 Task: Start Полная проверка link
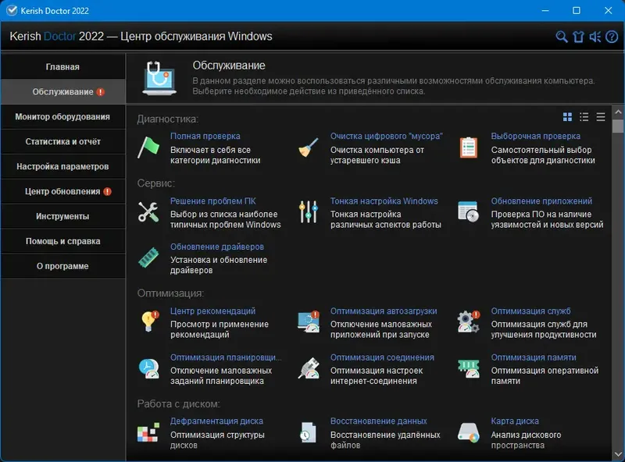coord(205,137)
